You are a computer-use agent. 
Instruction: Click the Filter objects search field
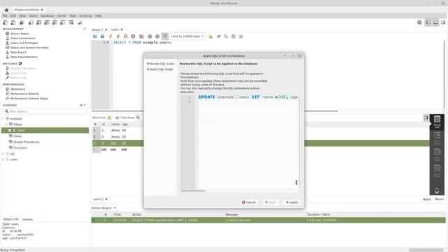click(x=45, y=111)
